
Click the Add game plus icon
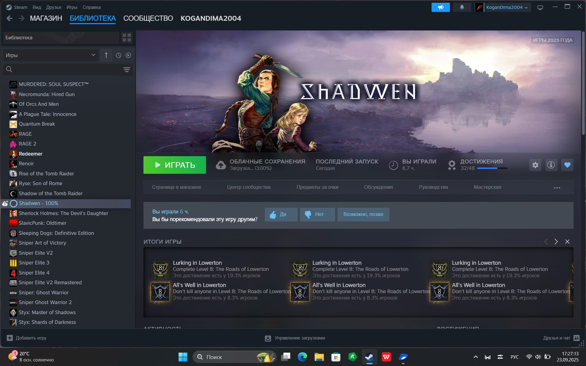click(x=10, y=338)
